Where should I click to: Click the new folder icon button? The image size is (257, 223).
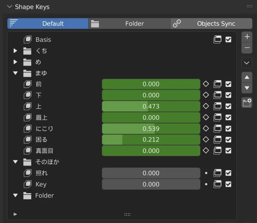pyautogui.click(x=247, y=103)
